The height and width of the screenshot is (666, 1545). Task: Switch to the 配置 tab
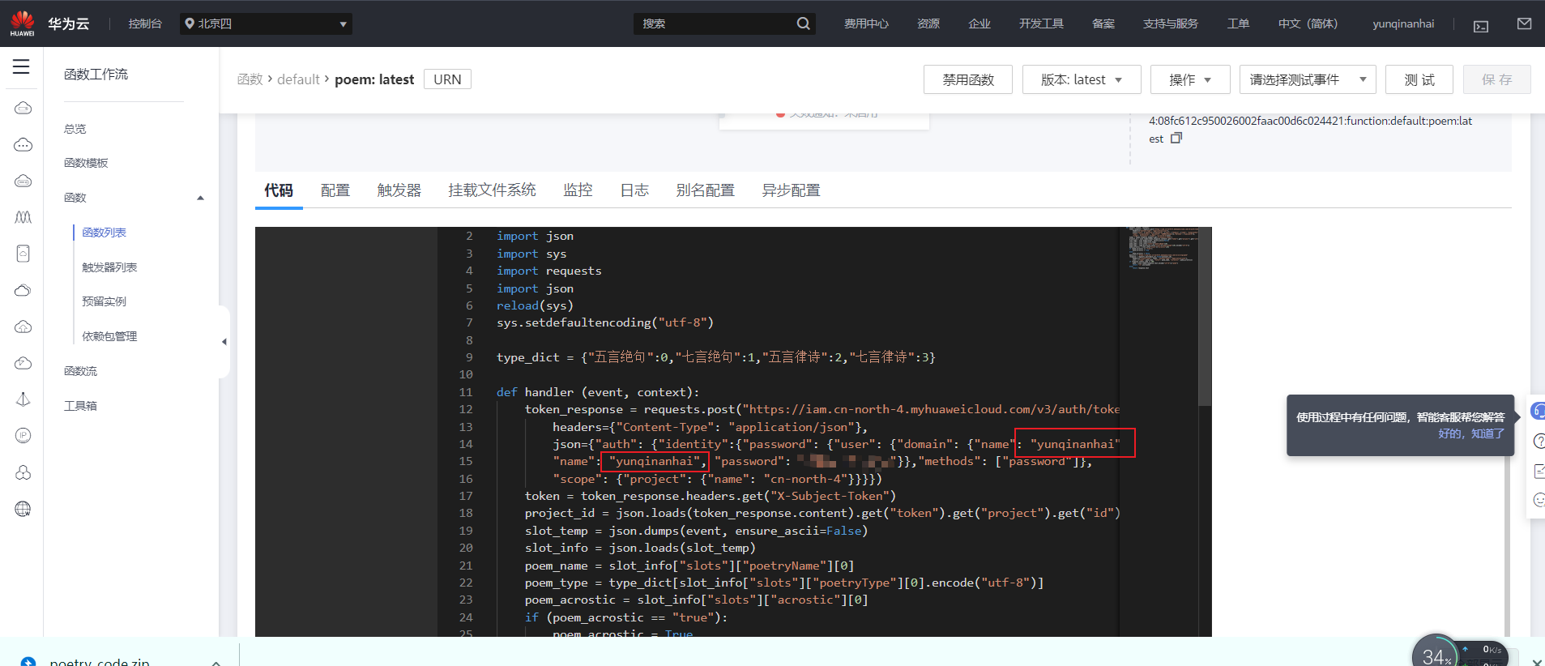click(x=335, y=190)
